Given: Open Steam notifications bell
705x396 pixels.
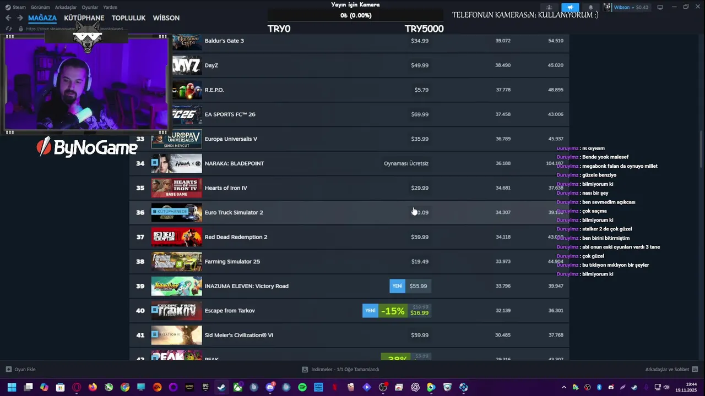Looking at the screenshot, I should [x=590, y=8].
